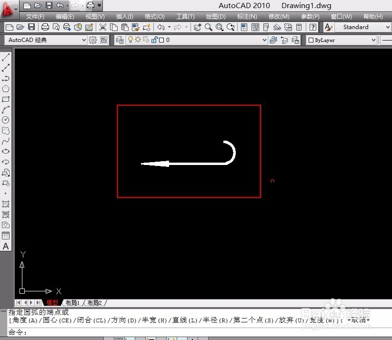Image resolution: width=392 pixels, height=340 pixels.
Task: Select the Polygon tool
Action: [x=6, y=89]
